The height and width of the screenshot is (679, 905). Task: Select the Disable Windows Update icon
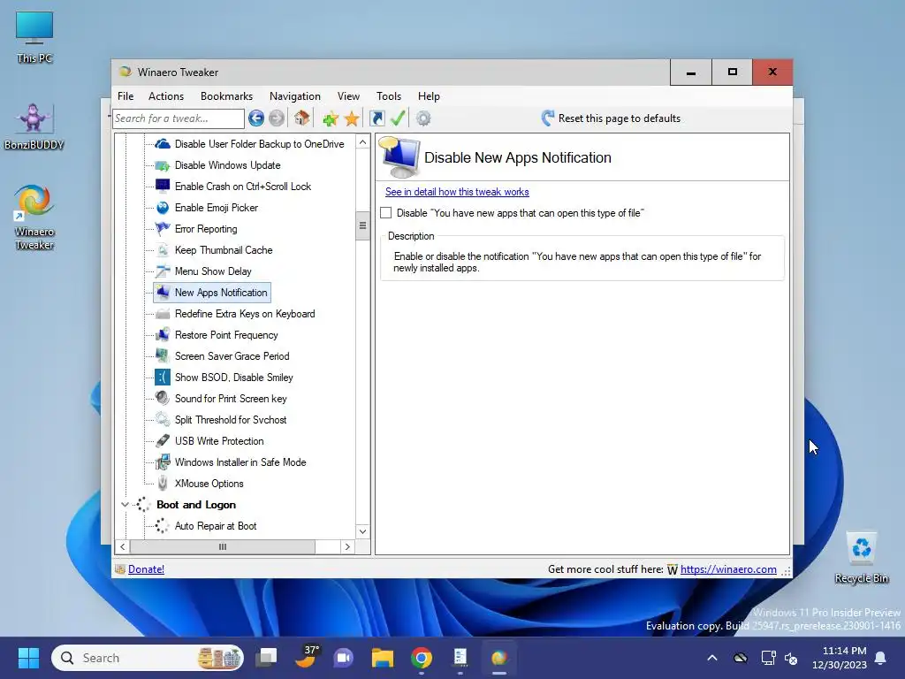(x=163, y=165)
